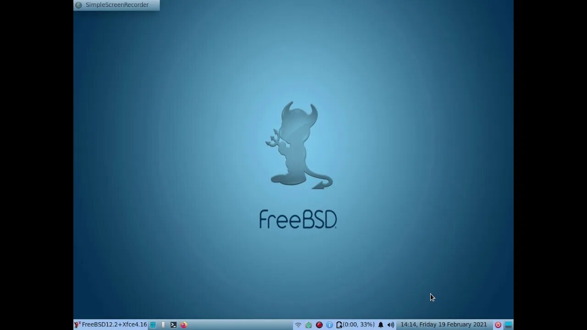
Task: Click the blue info tray icon
Action: 329,324
